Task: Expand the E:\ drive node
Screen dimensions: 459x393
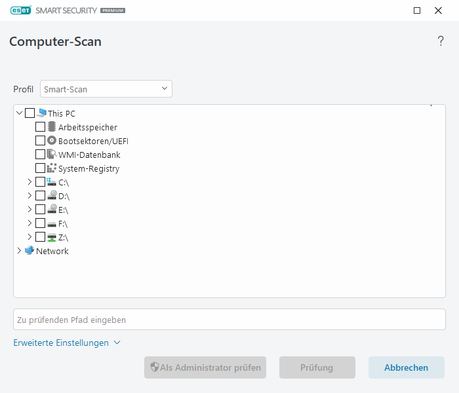Action: click(x=30, y=209)
